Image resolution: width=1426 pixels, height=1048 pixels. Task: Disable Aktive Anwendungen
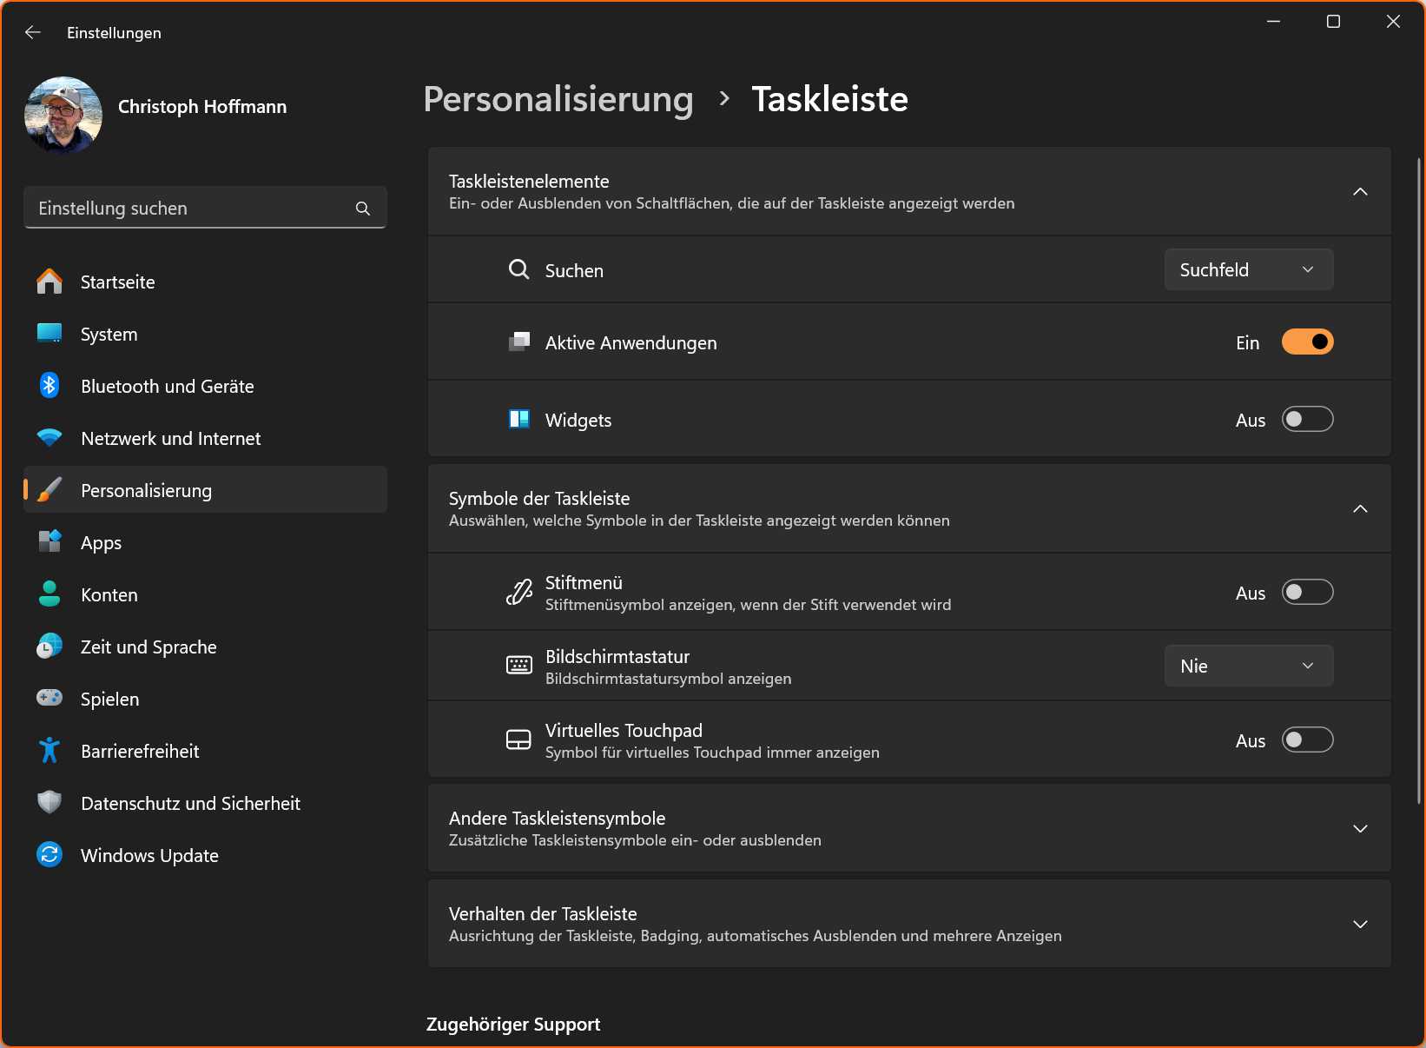coord(1307,342)
